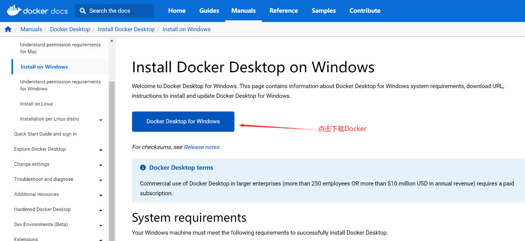The width and height of the screenshot is (525, 241).
Task: Expand the Additional resources arrow
Action: tap(101, 195)
